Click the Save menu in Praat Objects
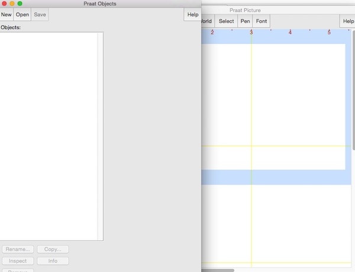 coord(40,14)
